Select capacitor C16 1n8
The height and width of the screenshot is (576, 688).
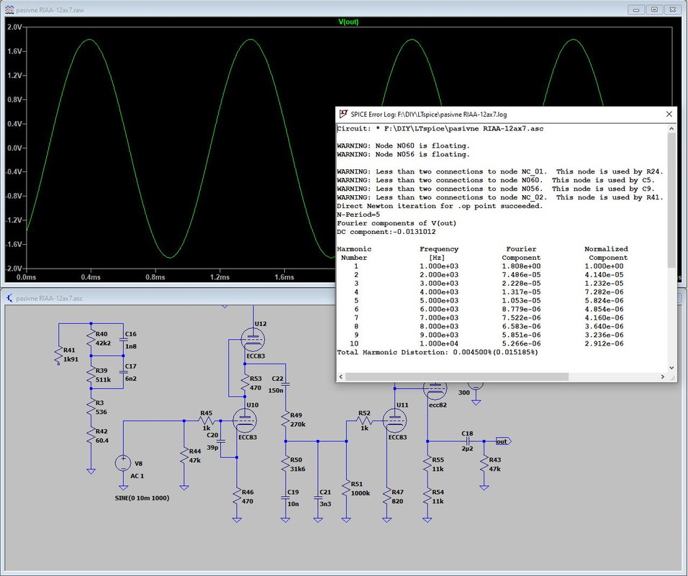[x=124, y=339]
